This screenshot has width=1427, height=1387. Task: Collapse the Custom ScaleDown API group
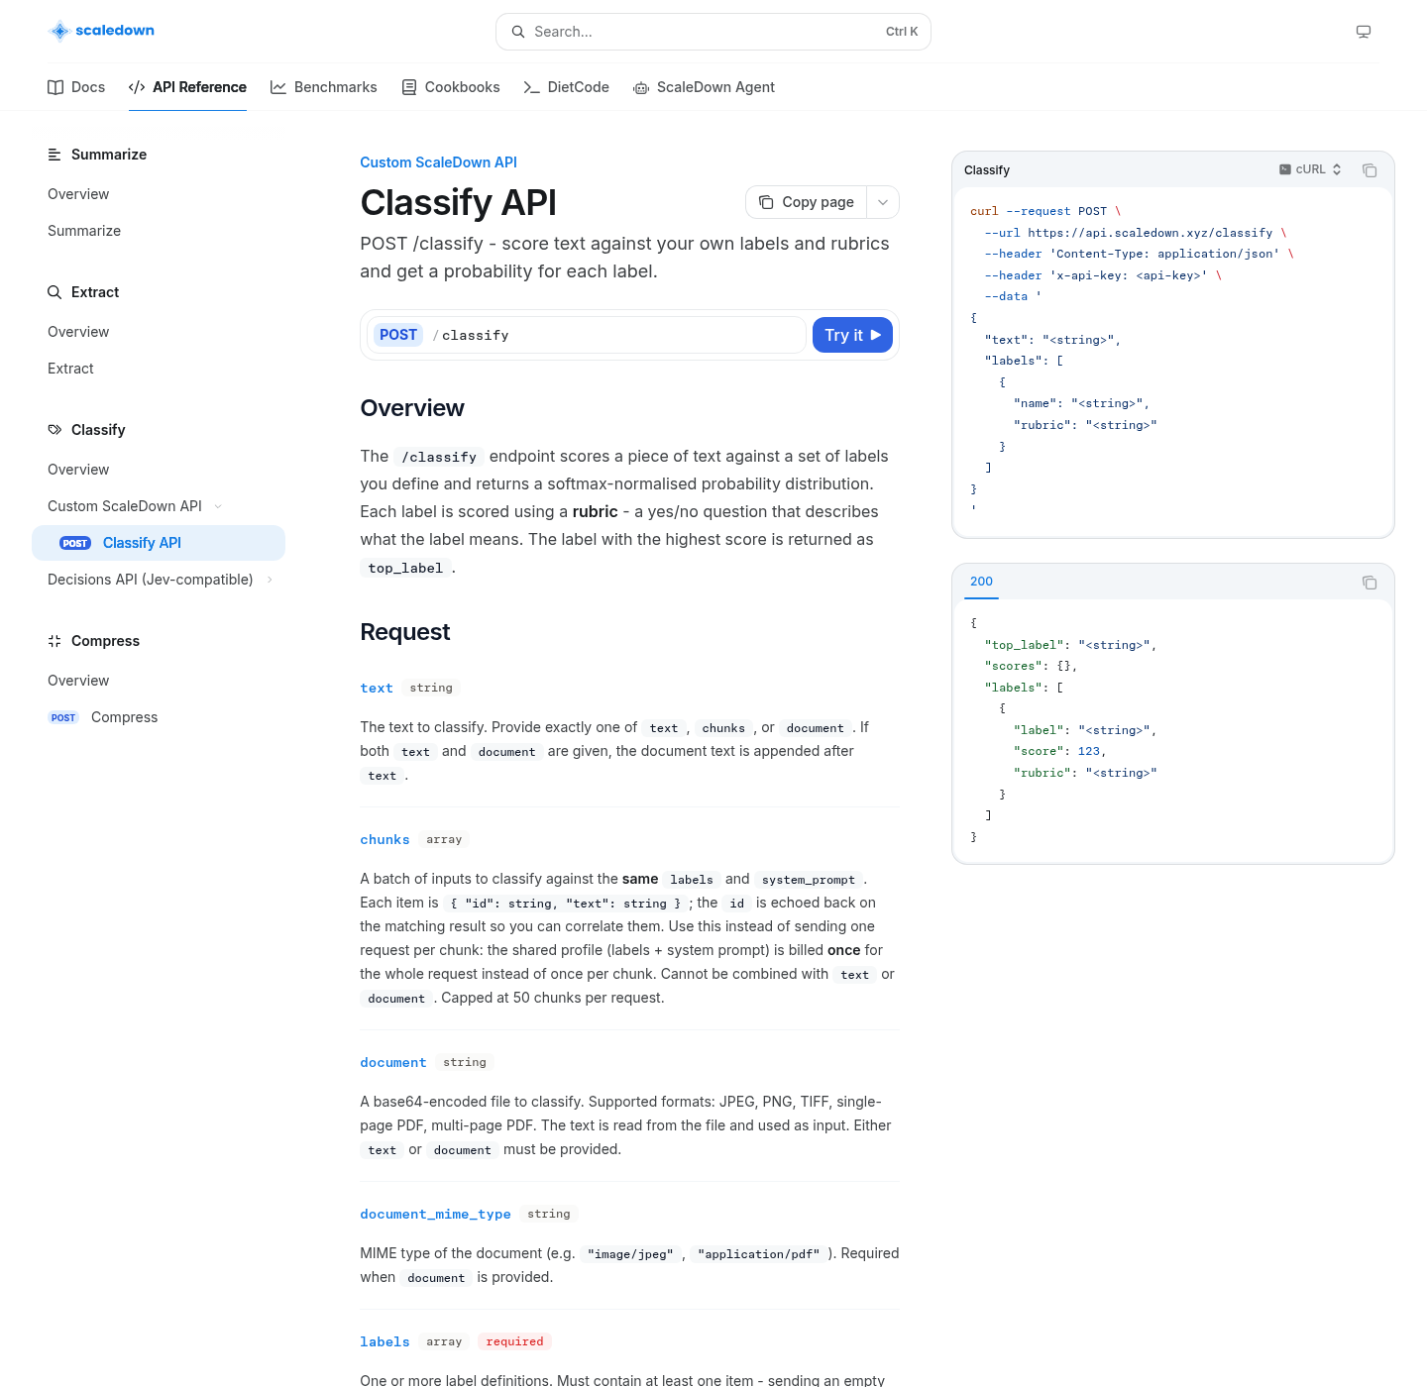tap(218, 506)
